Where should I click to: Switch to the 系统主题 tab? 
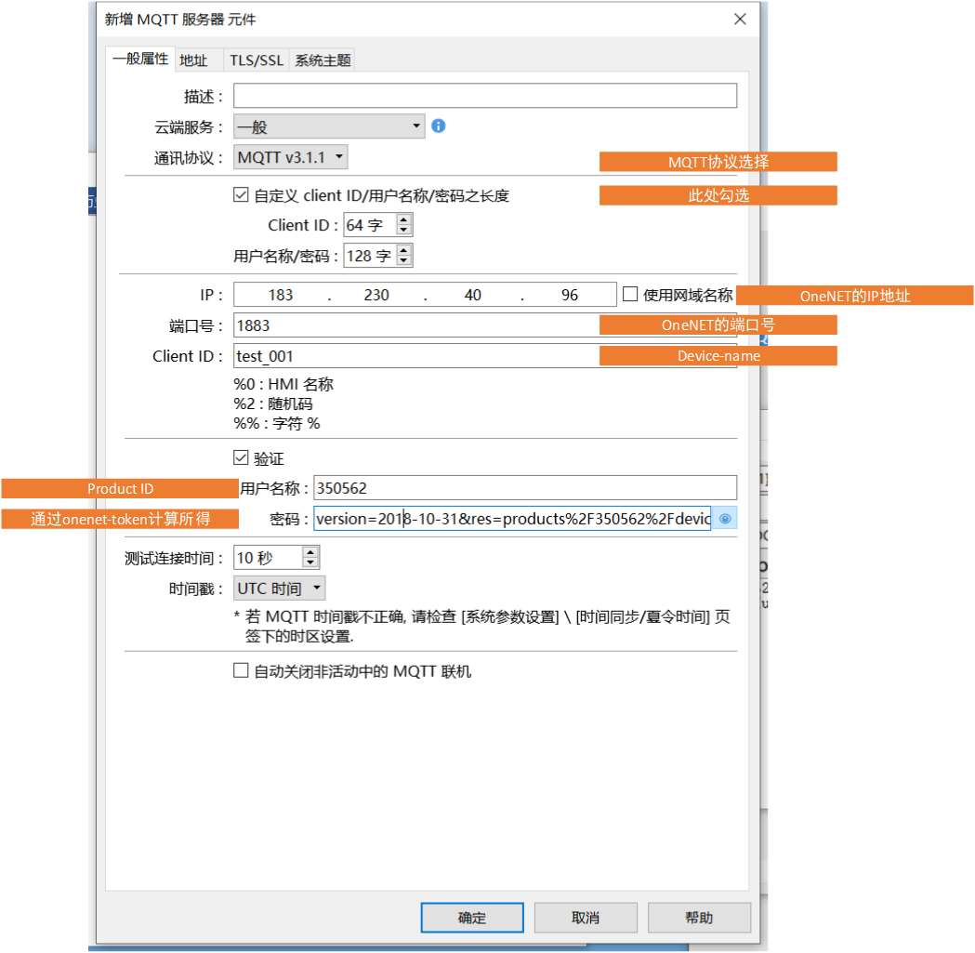[x=323, y=60]
